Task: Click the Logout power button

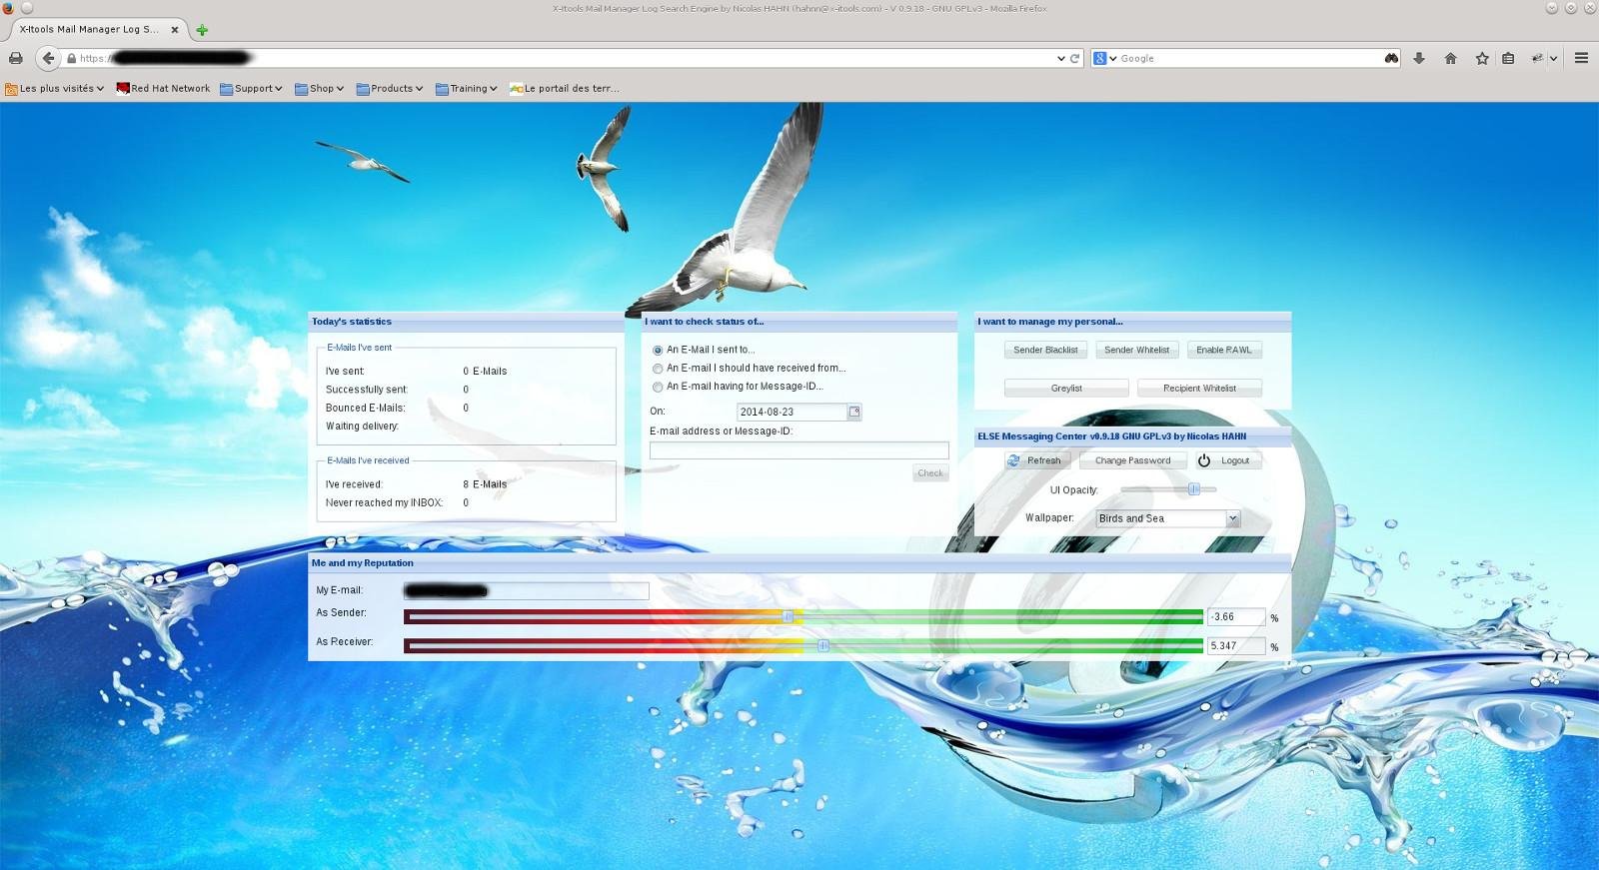Action: pos(1228,460)
